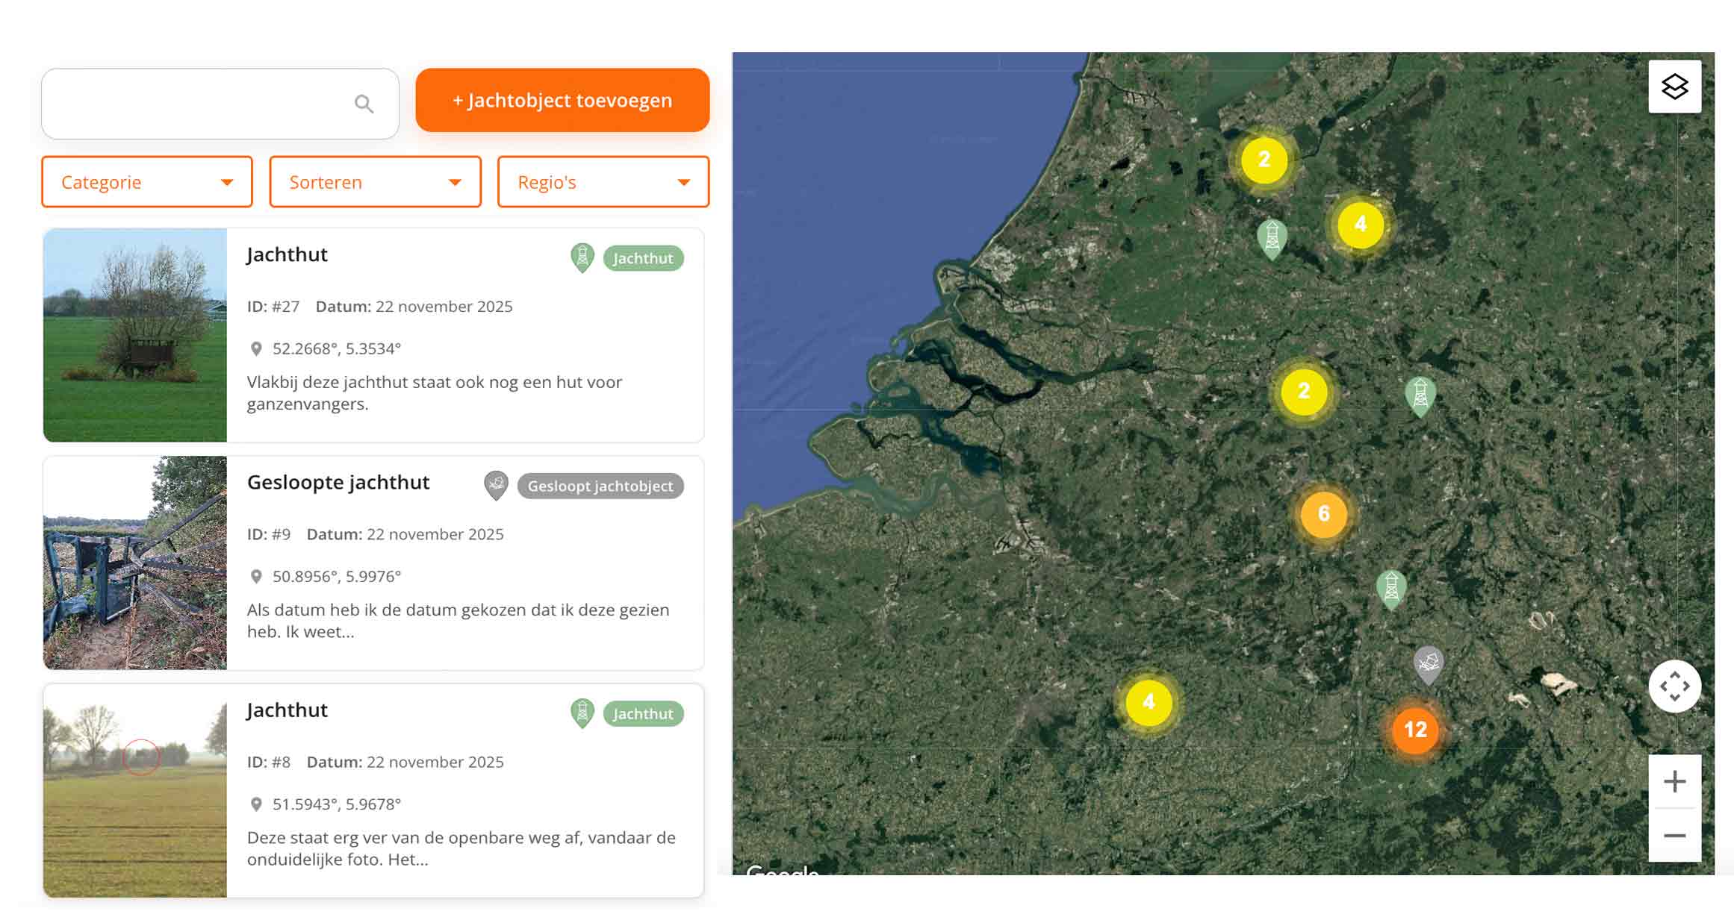Click the green hunting tower pin left of cluster 4
1734x917 pixels.
(x=1272, y=239)
